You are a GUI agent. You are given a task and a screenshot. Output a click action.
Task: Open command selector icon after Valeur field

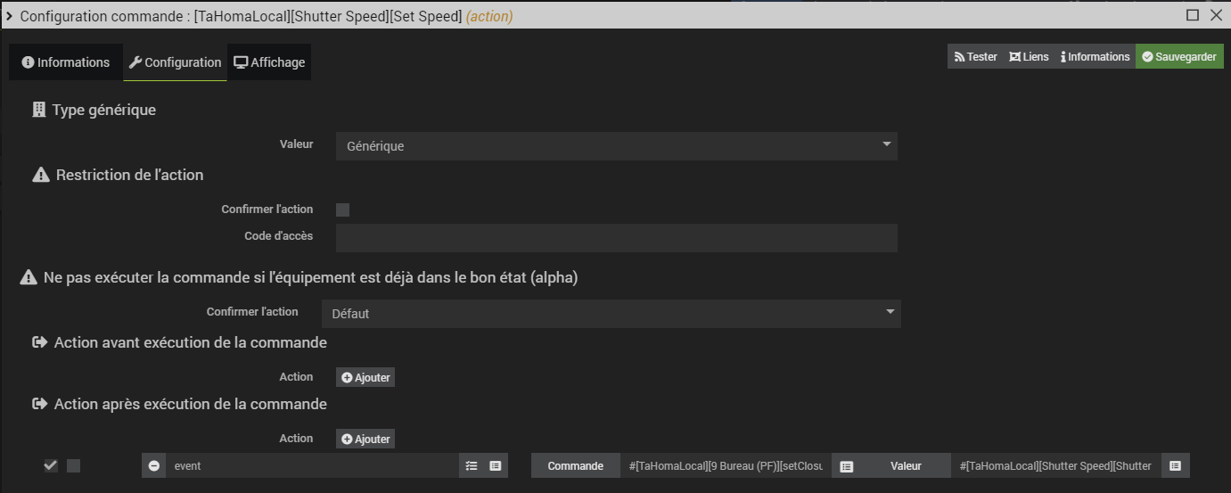(x=1175, y=465)
